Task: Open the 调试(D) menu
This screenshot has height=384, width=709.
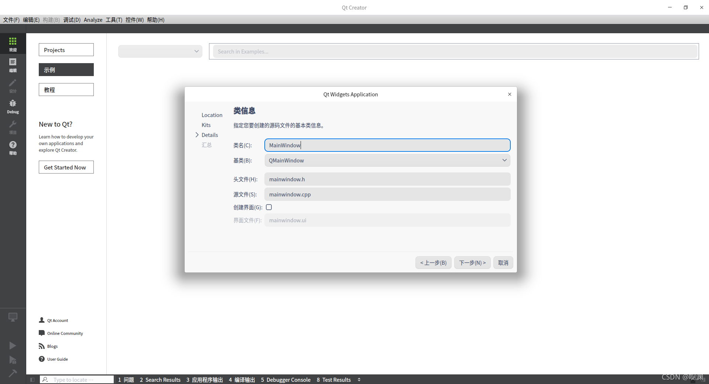Action: pyautogui.click(x=72, y=20)
